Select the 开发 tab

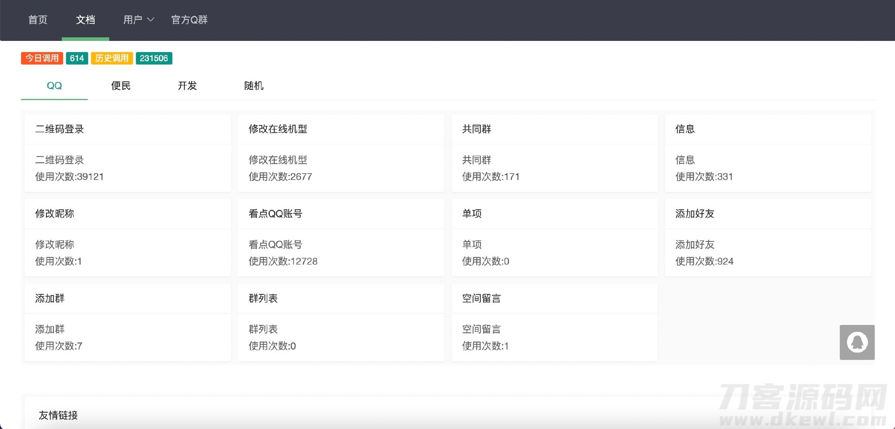point(187,86)
